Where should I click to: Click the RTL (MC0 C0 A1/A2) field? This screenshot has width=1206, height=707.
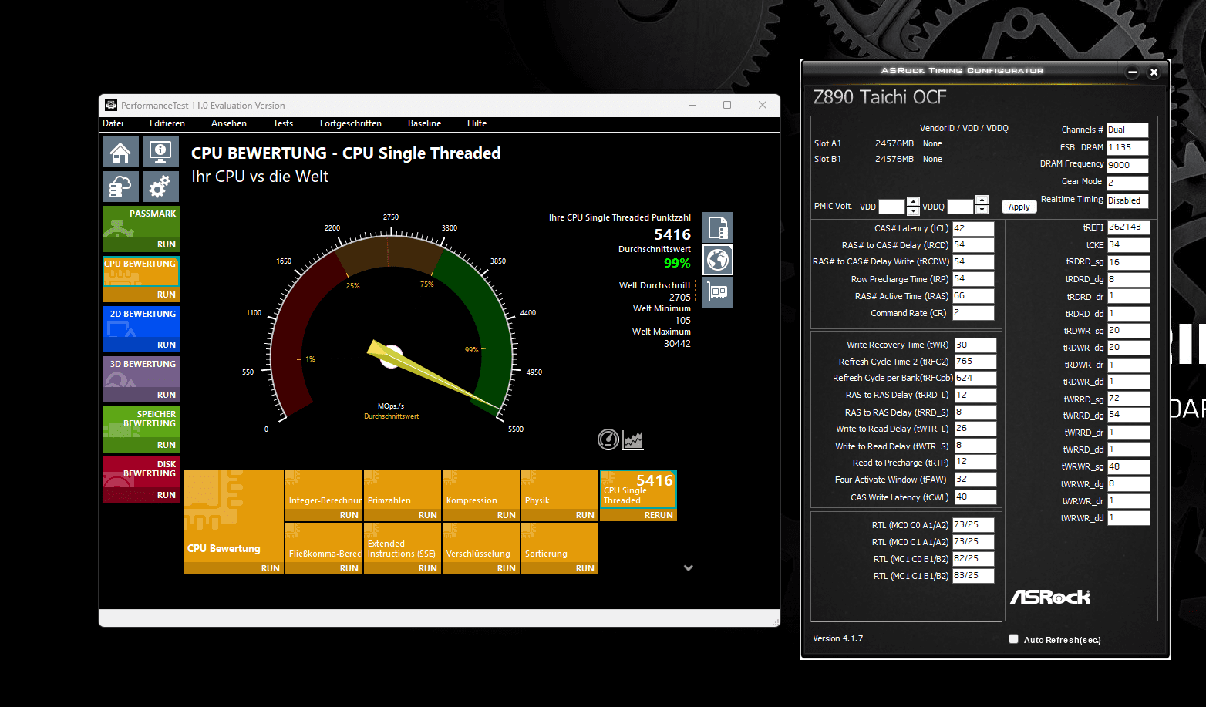[973, 525]
